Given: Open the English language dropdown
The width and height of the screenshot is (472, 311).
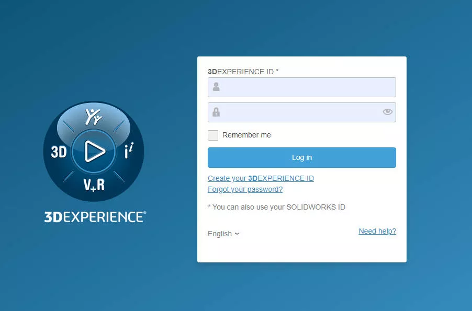Looking at the screenshot, I should coord(223,234).
